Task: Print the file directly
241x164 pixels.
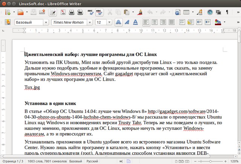Action: pyautogui.click(x=72, y=12)
